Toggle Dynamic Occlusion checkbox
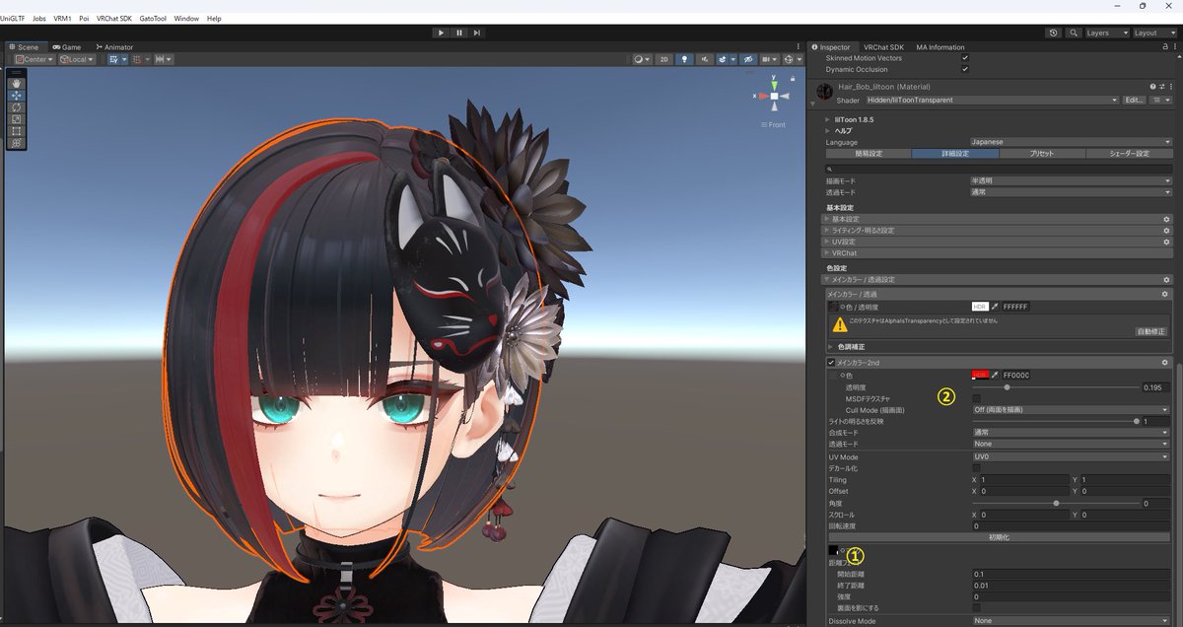 (x=965, y=69)
